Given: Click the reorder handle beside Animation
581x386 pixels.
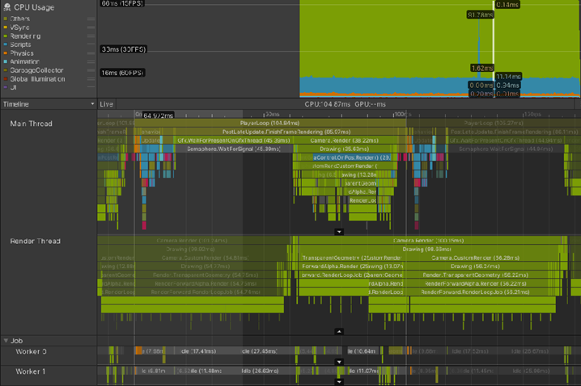Looking at the screenshot, I should coord(91,61).
